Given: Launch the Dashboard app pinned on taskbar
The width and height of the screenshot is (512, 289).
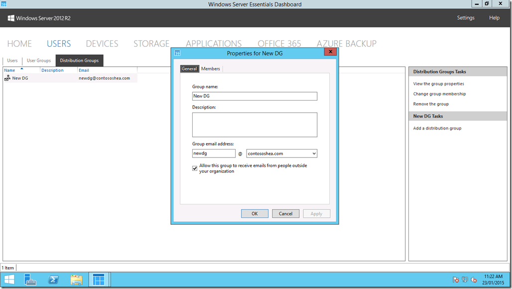Looking at the screenshot, I should click(99, 280).
